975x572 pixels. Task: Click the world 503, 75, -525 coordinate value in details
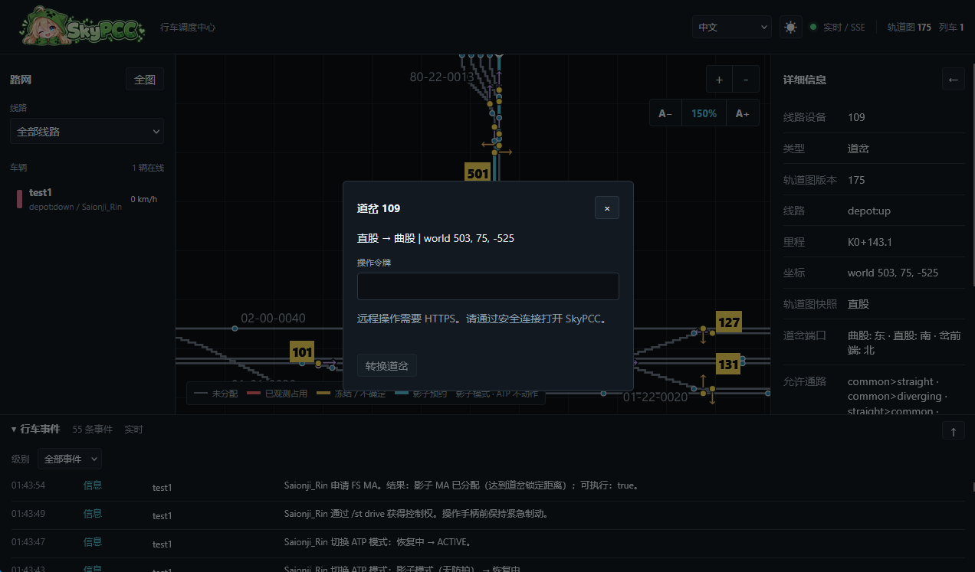coord(893,273)
